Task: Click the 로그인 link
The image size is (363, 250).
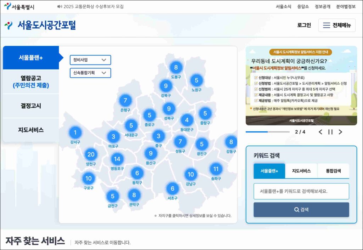Action: pos(304,25)
